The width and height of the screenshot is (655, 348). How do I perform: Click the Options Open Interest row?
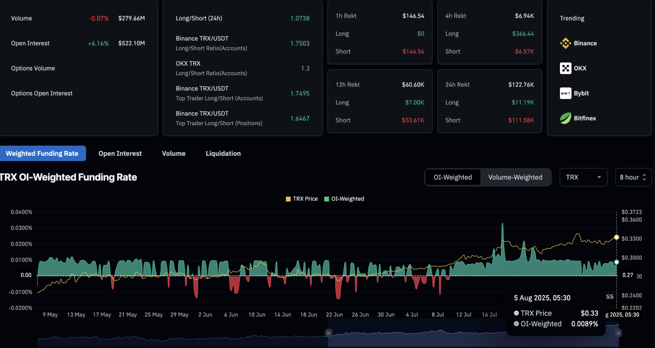[x=42, y=93]
